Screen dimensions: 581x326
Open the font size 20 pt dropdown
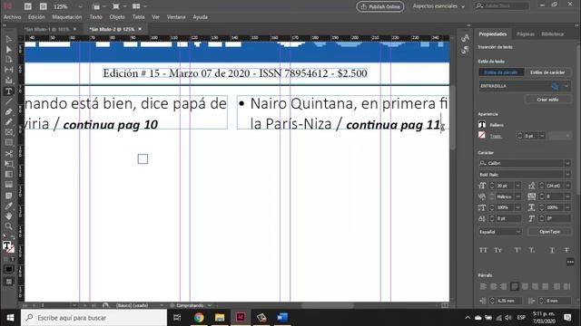point(517,186)
